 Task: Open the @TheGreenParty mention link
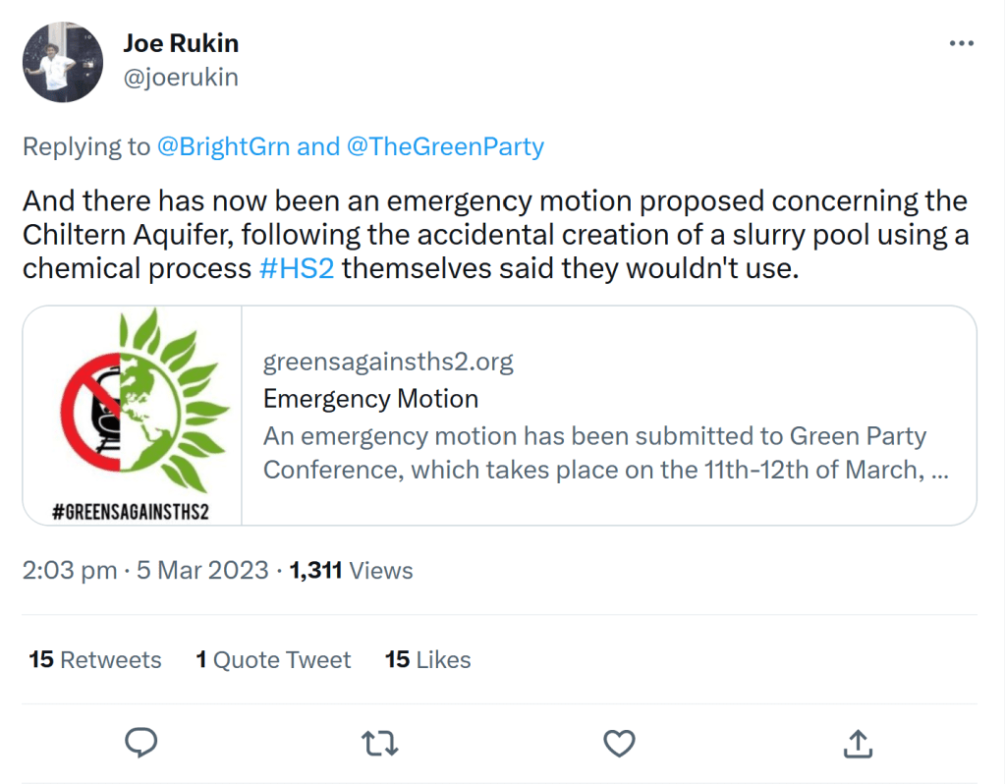coord(445,147)
